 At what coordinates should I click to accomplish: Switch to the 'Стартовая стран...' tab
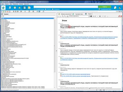(78, 14)
